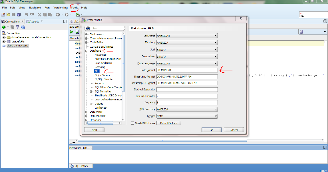Select the Cut scissors icon
The height and width of the screenshot is (172, 328).
tap(39, 14)
